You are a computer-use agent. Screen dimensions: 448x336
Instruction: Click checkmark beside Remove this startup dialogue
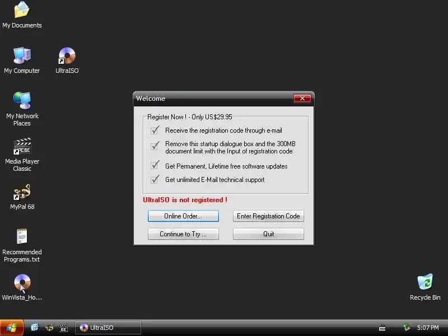(x=155, y=146)
